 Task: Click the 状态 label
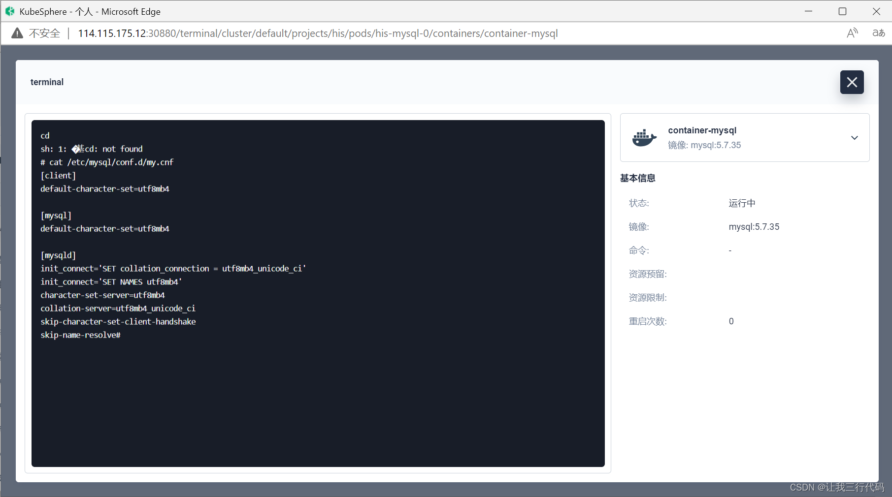pyautogui.click(x=639, y=203)
